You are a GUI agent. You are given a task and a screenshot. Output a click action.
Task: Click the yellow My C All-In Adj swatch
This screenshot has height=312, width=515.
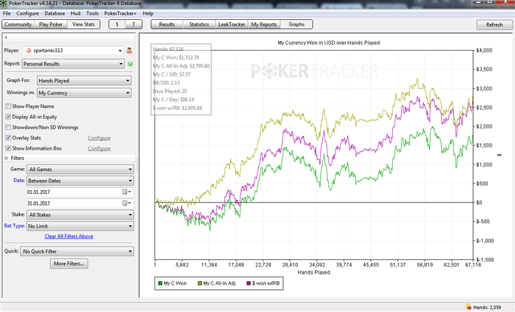(x=199, y=283)
